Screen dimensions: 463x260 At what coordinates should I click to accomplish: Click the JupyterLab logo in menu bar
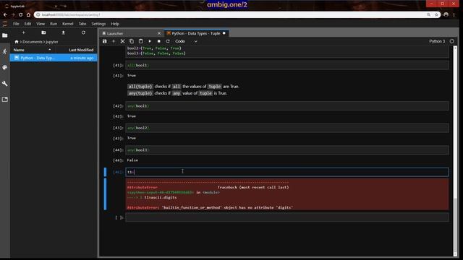point(5,24)
